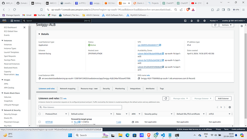
Task: Open AWS CloudShell icon
Action: (x=185, y=21)
